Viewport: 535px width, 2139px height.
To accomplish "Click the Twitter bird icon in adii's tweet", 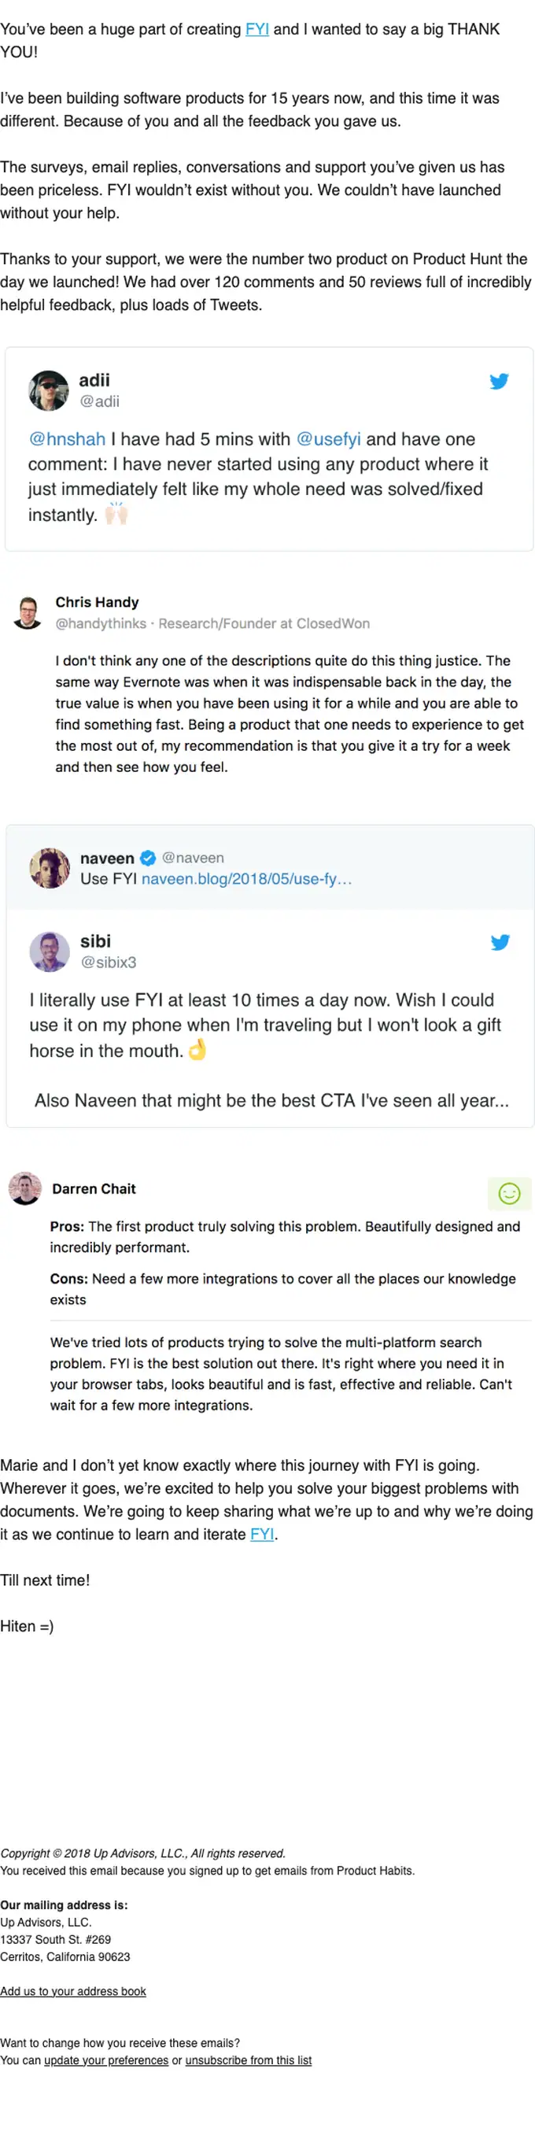I will coord(500,381).
